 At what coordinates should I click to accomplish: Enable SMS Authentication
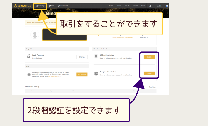point(149,57)
